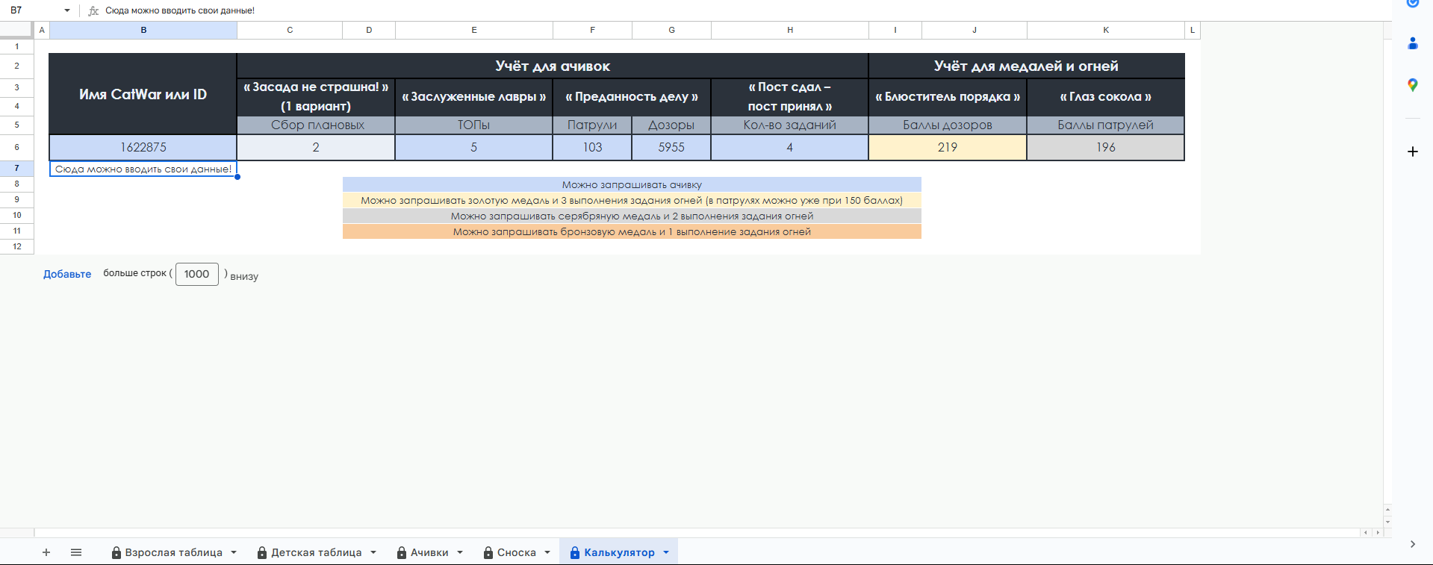Image resolution: width=1433 pixels, height=565 pixels.
Task: Click the formula bar text
Action: [x=180, y=10]
